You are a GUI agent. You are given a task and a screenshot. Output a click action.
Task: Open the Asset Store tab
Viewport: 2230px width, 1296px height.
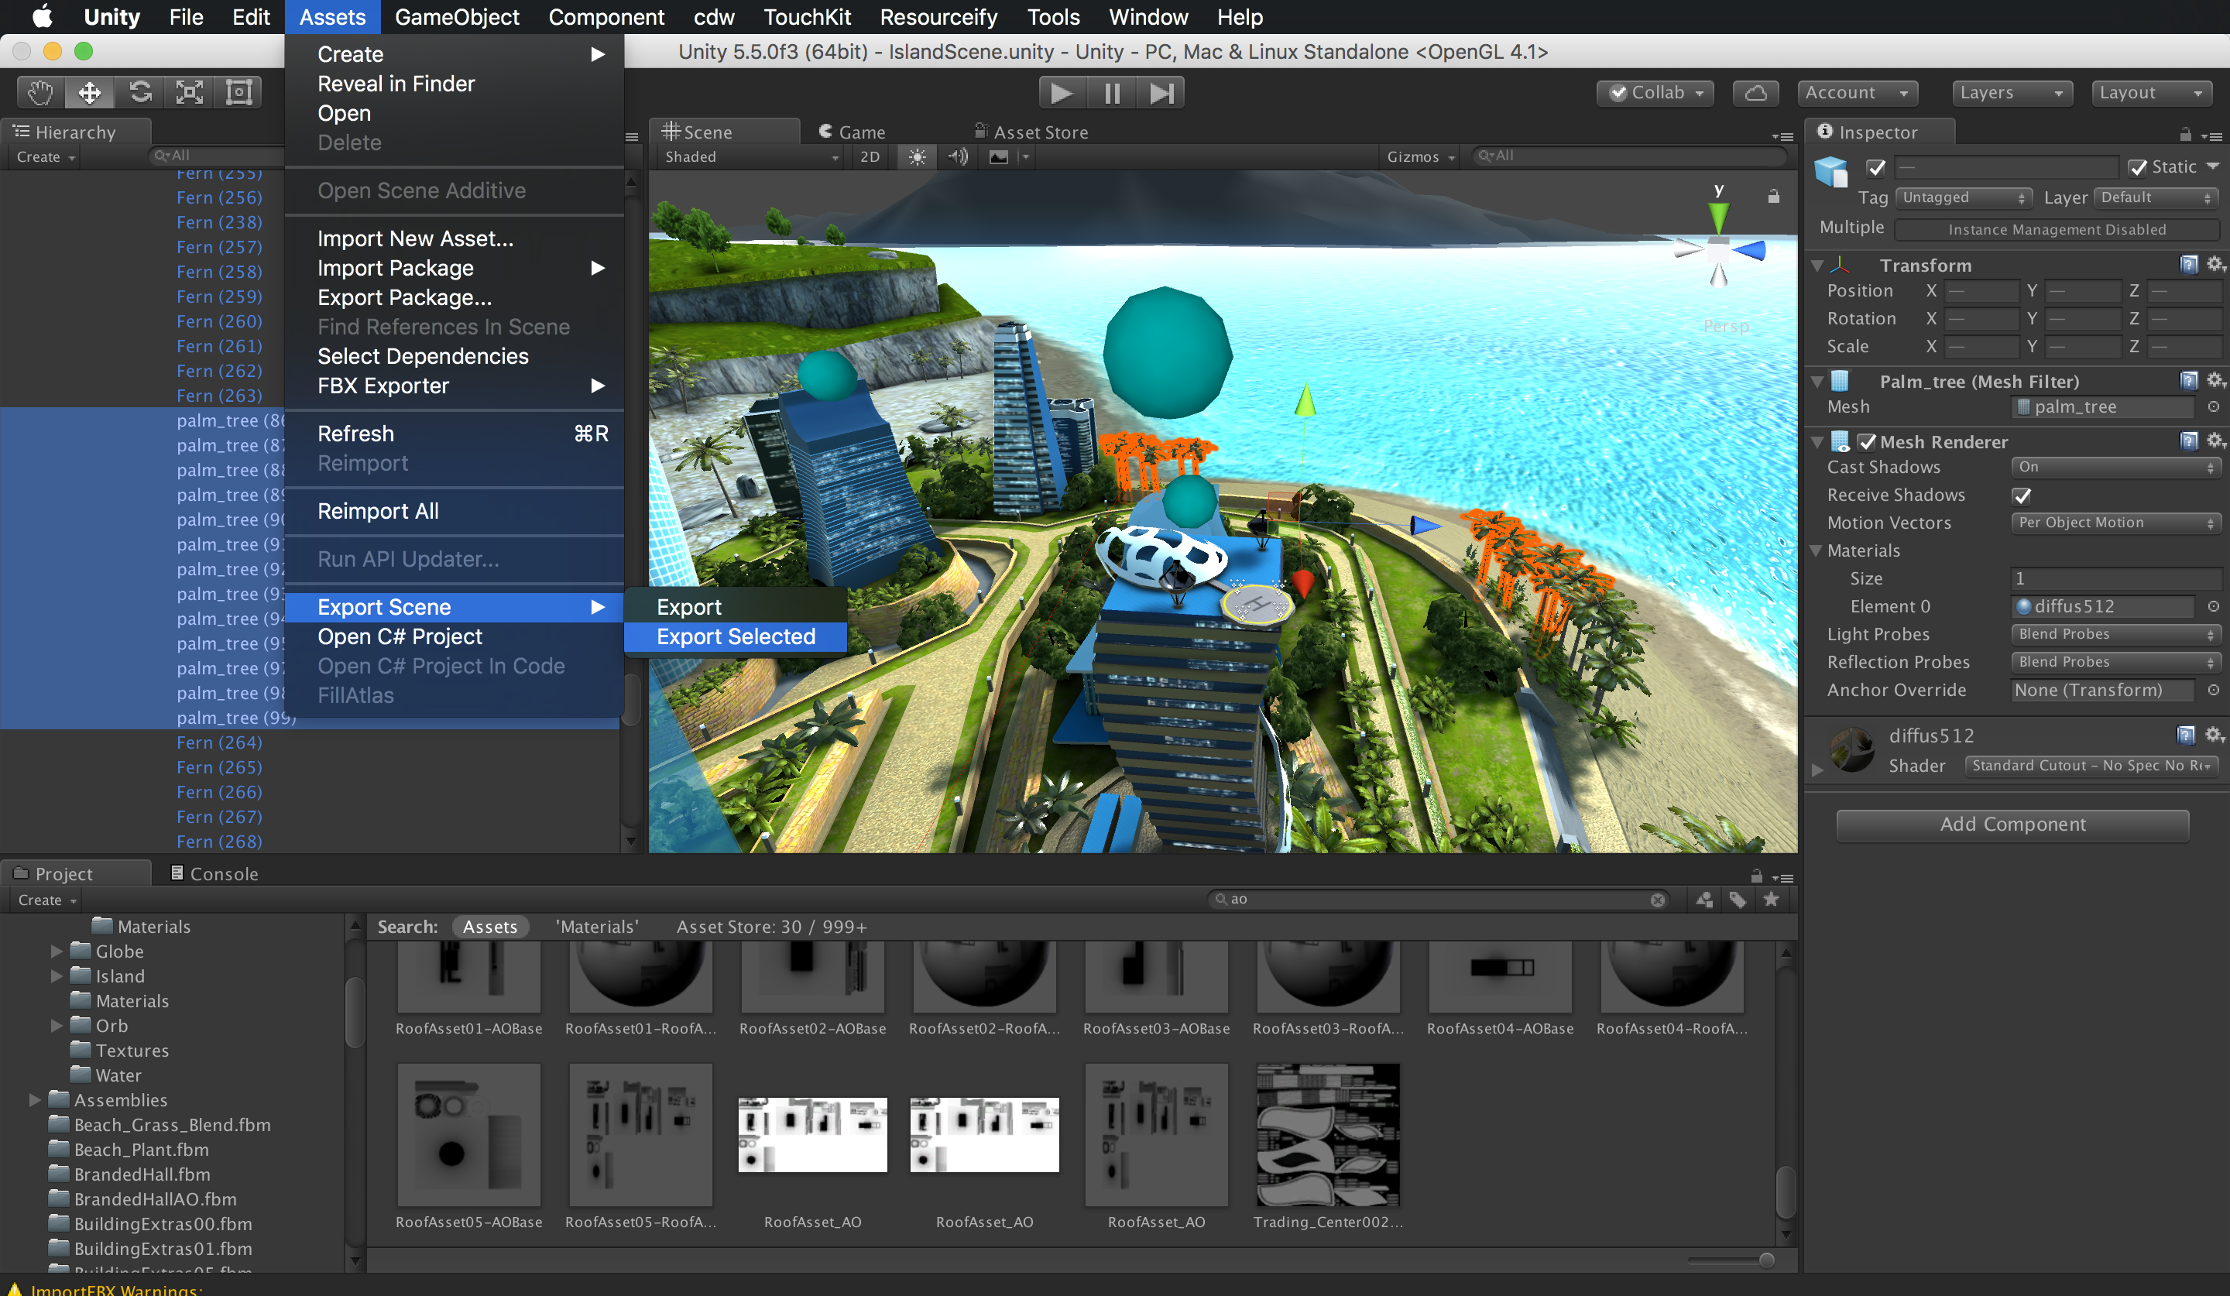click(x=1032, y=132)
